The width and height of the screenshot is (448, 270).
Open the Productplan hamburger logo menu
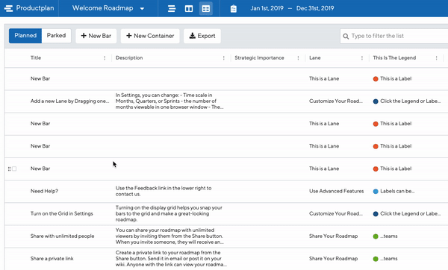8,8
